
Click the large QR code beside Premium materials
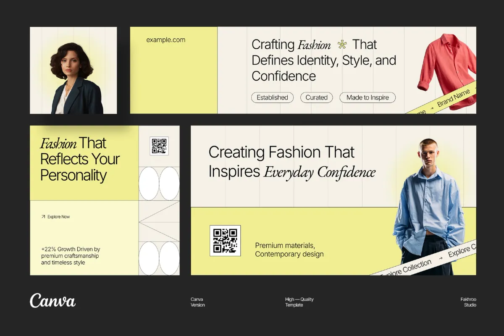click(x=225, y=241)
